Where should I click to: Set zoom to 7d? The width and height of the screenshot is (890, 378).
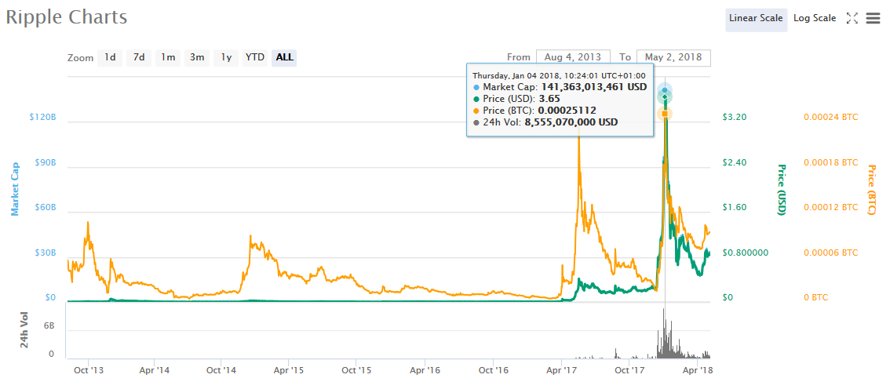tap(139, 57)
